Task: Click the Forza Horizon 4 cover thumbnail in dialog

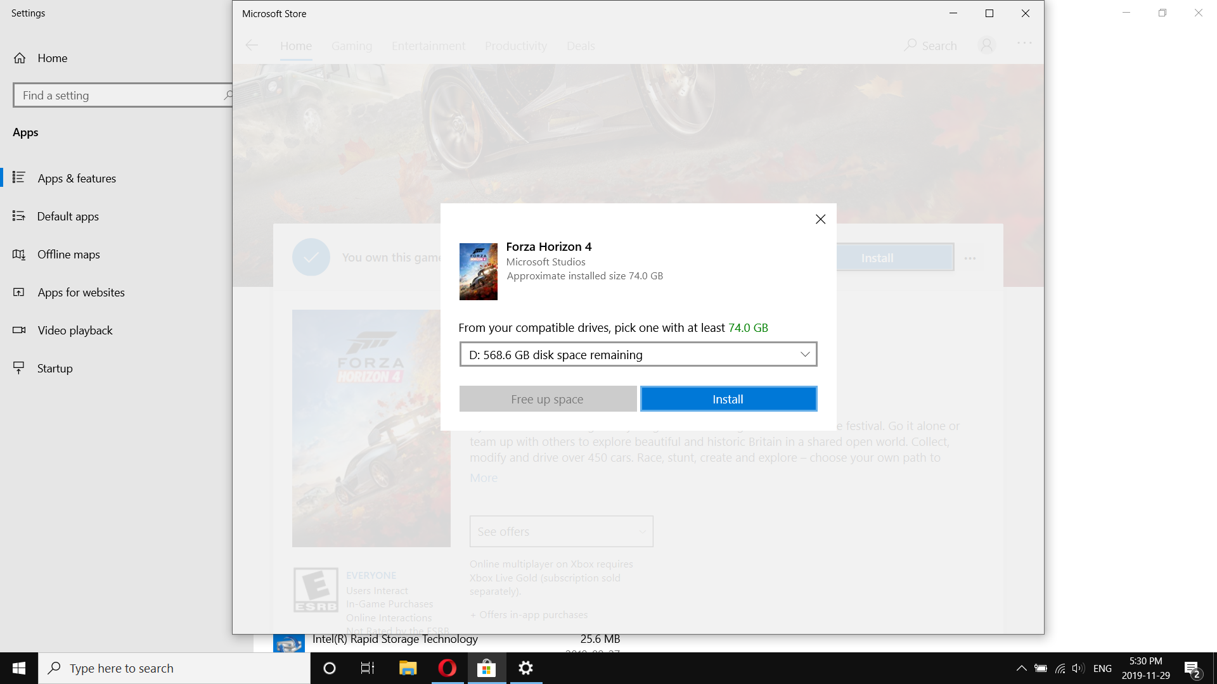Action: (x=479, y=272)
